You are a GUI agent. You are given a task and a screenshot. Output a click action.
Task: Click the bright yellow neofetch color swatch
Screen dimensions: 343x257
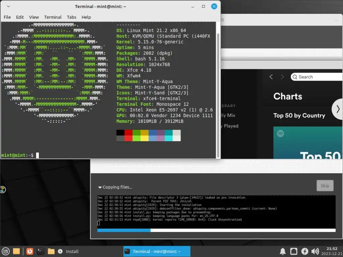(x=144, y=138)
